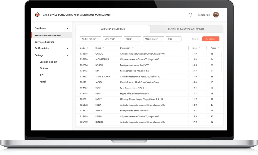
Task: Open Service scheduling in sidebar
Action: [45, 42]
